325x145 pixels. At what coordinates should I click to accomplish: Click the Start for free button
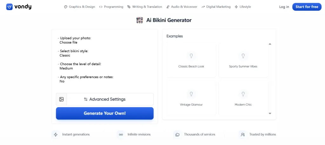pyautogui.click(x=307, y=7)
